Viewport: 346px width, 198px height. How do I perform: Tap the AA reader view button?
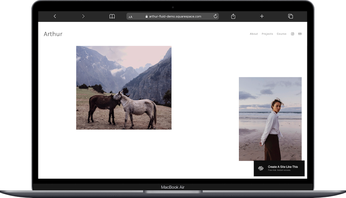130,17
